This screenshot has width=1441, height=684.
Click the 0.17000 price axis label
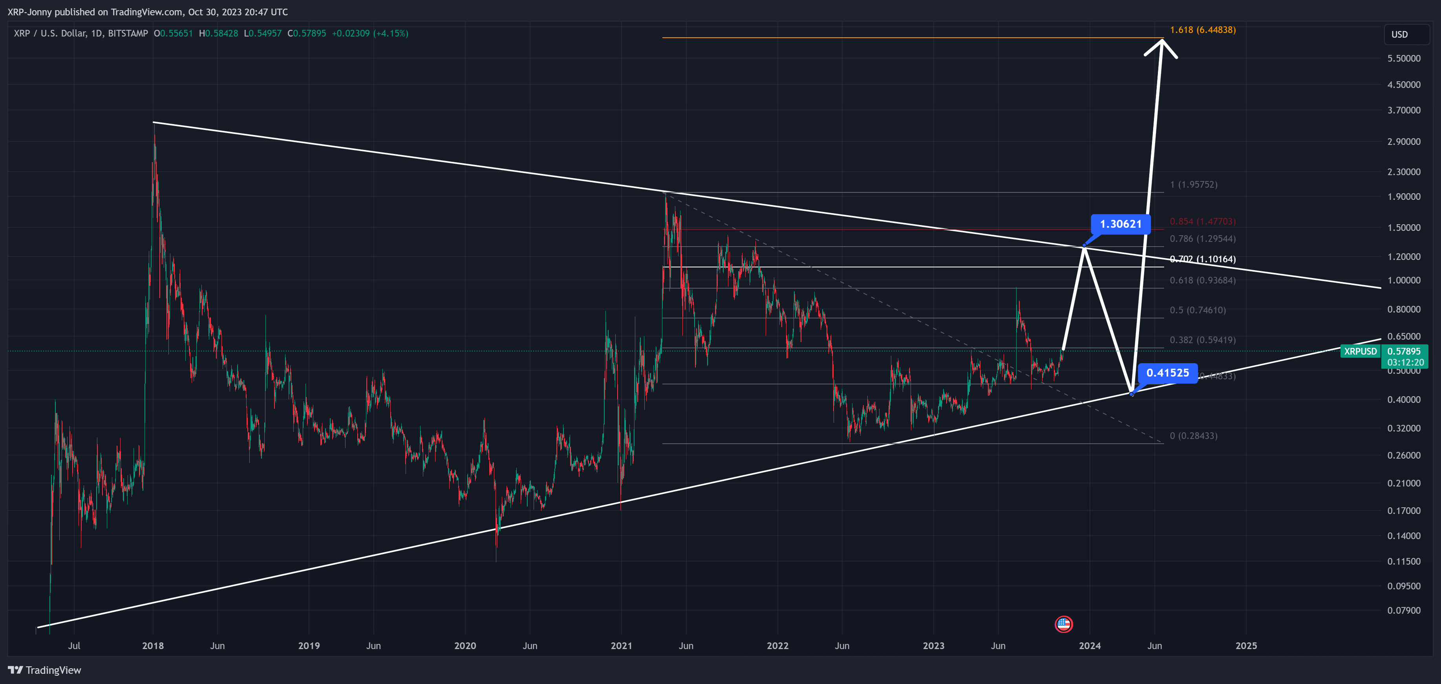coord(1404,510)
